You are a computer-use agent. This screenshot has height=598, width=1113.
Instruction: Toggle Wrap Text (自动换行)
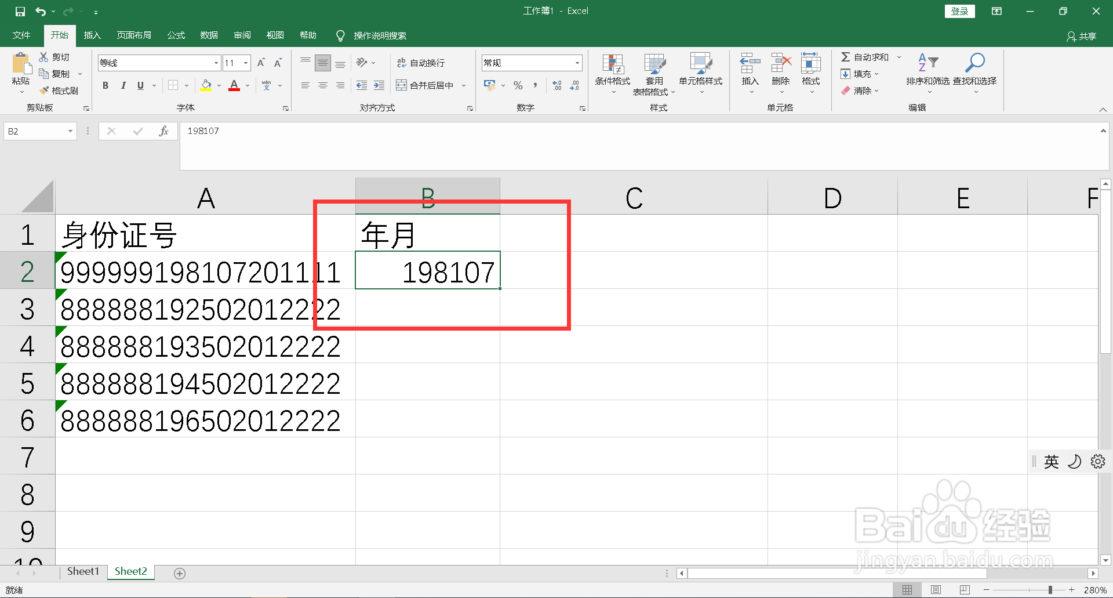coord(421,63)
